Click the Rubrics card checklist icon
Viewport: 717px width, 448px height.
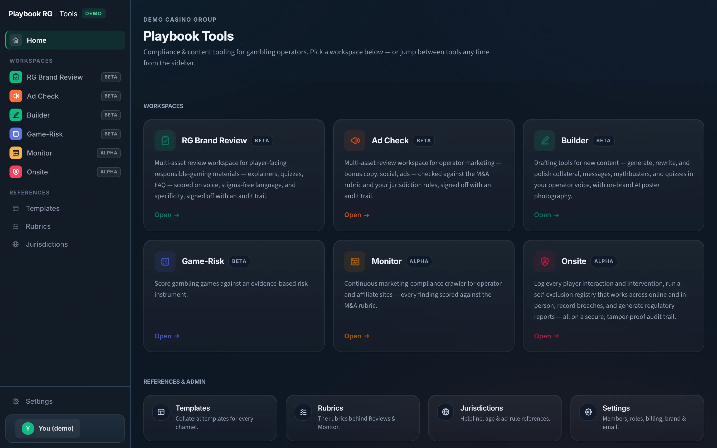(303, 412)
